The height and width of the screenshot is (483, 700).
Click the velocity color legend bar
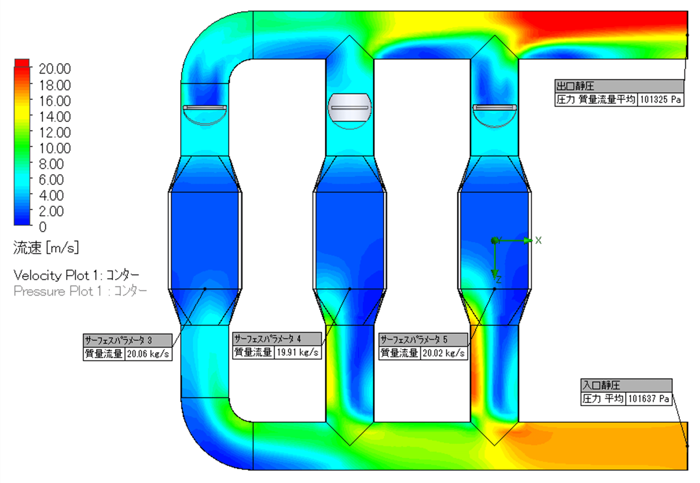click(x=22, y=142)
